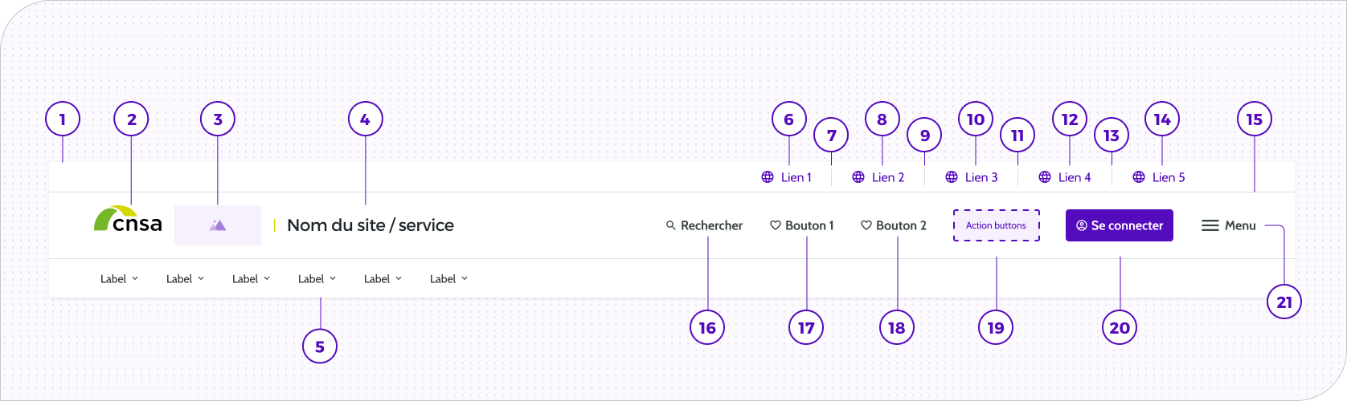Screen dimensions: 1347x401
Task: Click the hamburger Menu icon
Action: click(1210, 225)
